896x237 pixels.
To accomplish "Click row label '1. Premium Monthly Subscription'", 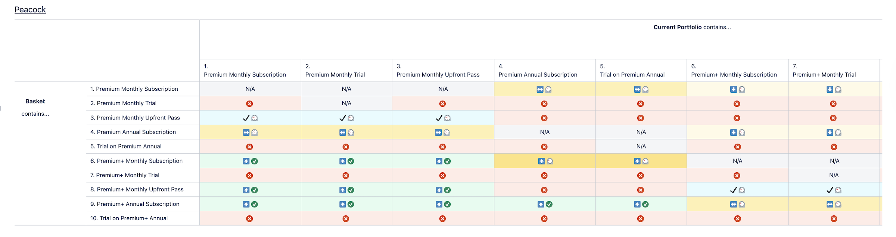I will point(134,89).
